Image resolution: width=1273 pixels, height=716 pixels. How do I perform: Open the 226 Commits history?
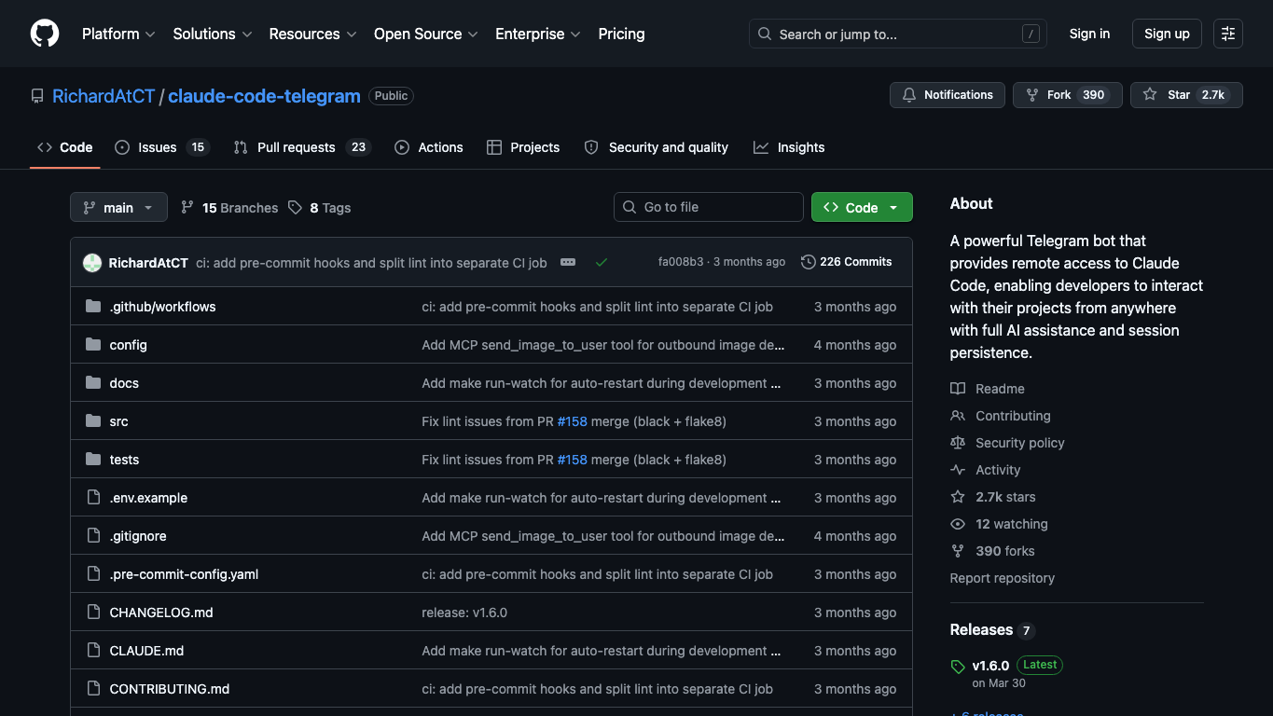pyautogui.click(x=847, y=262)
